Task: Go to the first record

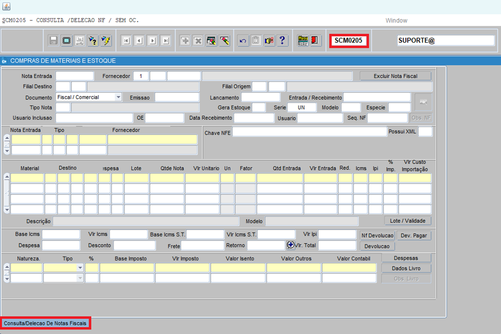Action: [x=126, y=40]
